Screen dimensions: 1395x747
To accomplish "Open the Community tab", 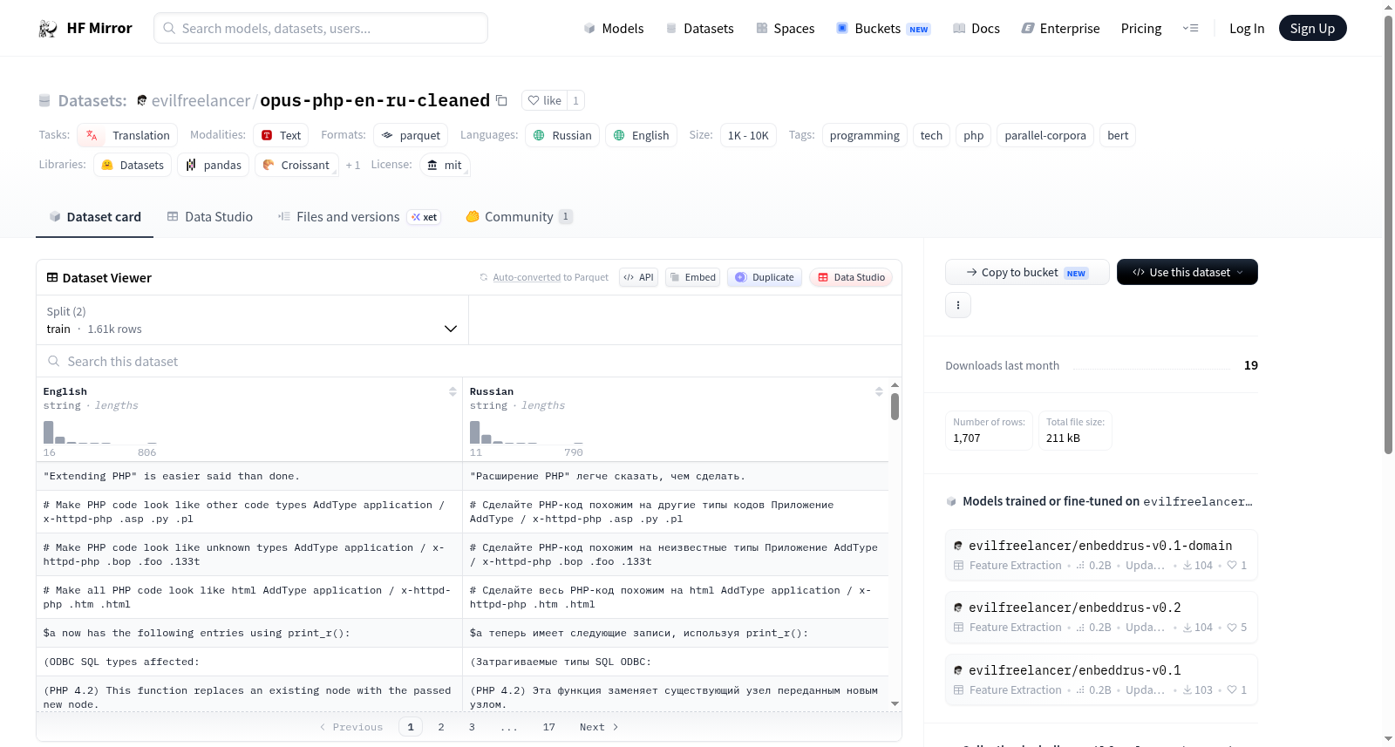I will click(x=519, y=217).
